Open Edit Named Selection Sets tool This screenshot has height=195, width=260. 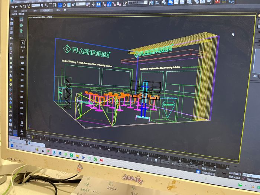coord(125,4)
